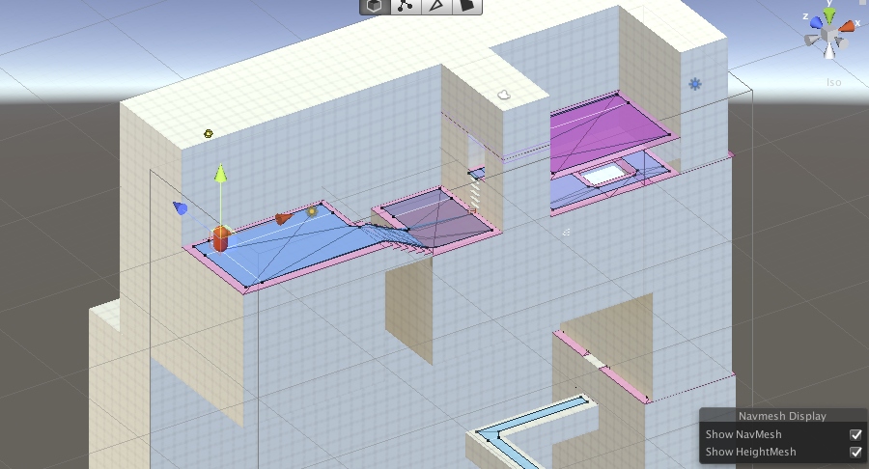
Task: Grab the yellow up-arrow move handle
Action: tap(220, 172)
